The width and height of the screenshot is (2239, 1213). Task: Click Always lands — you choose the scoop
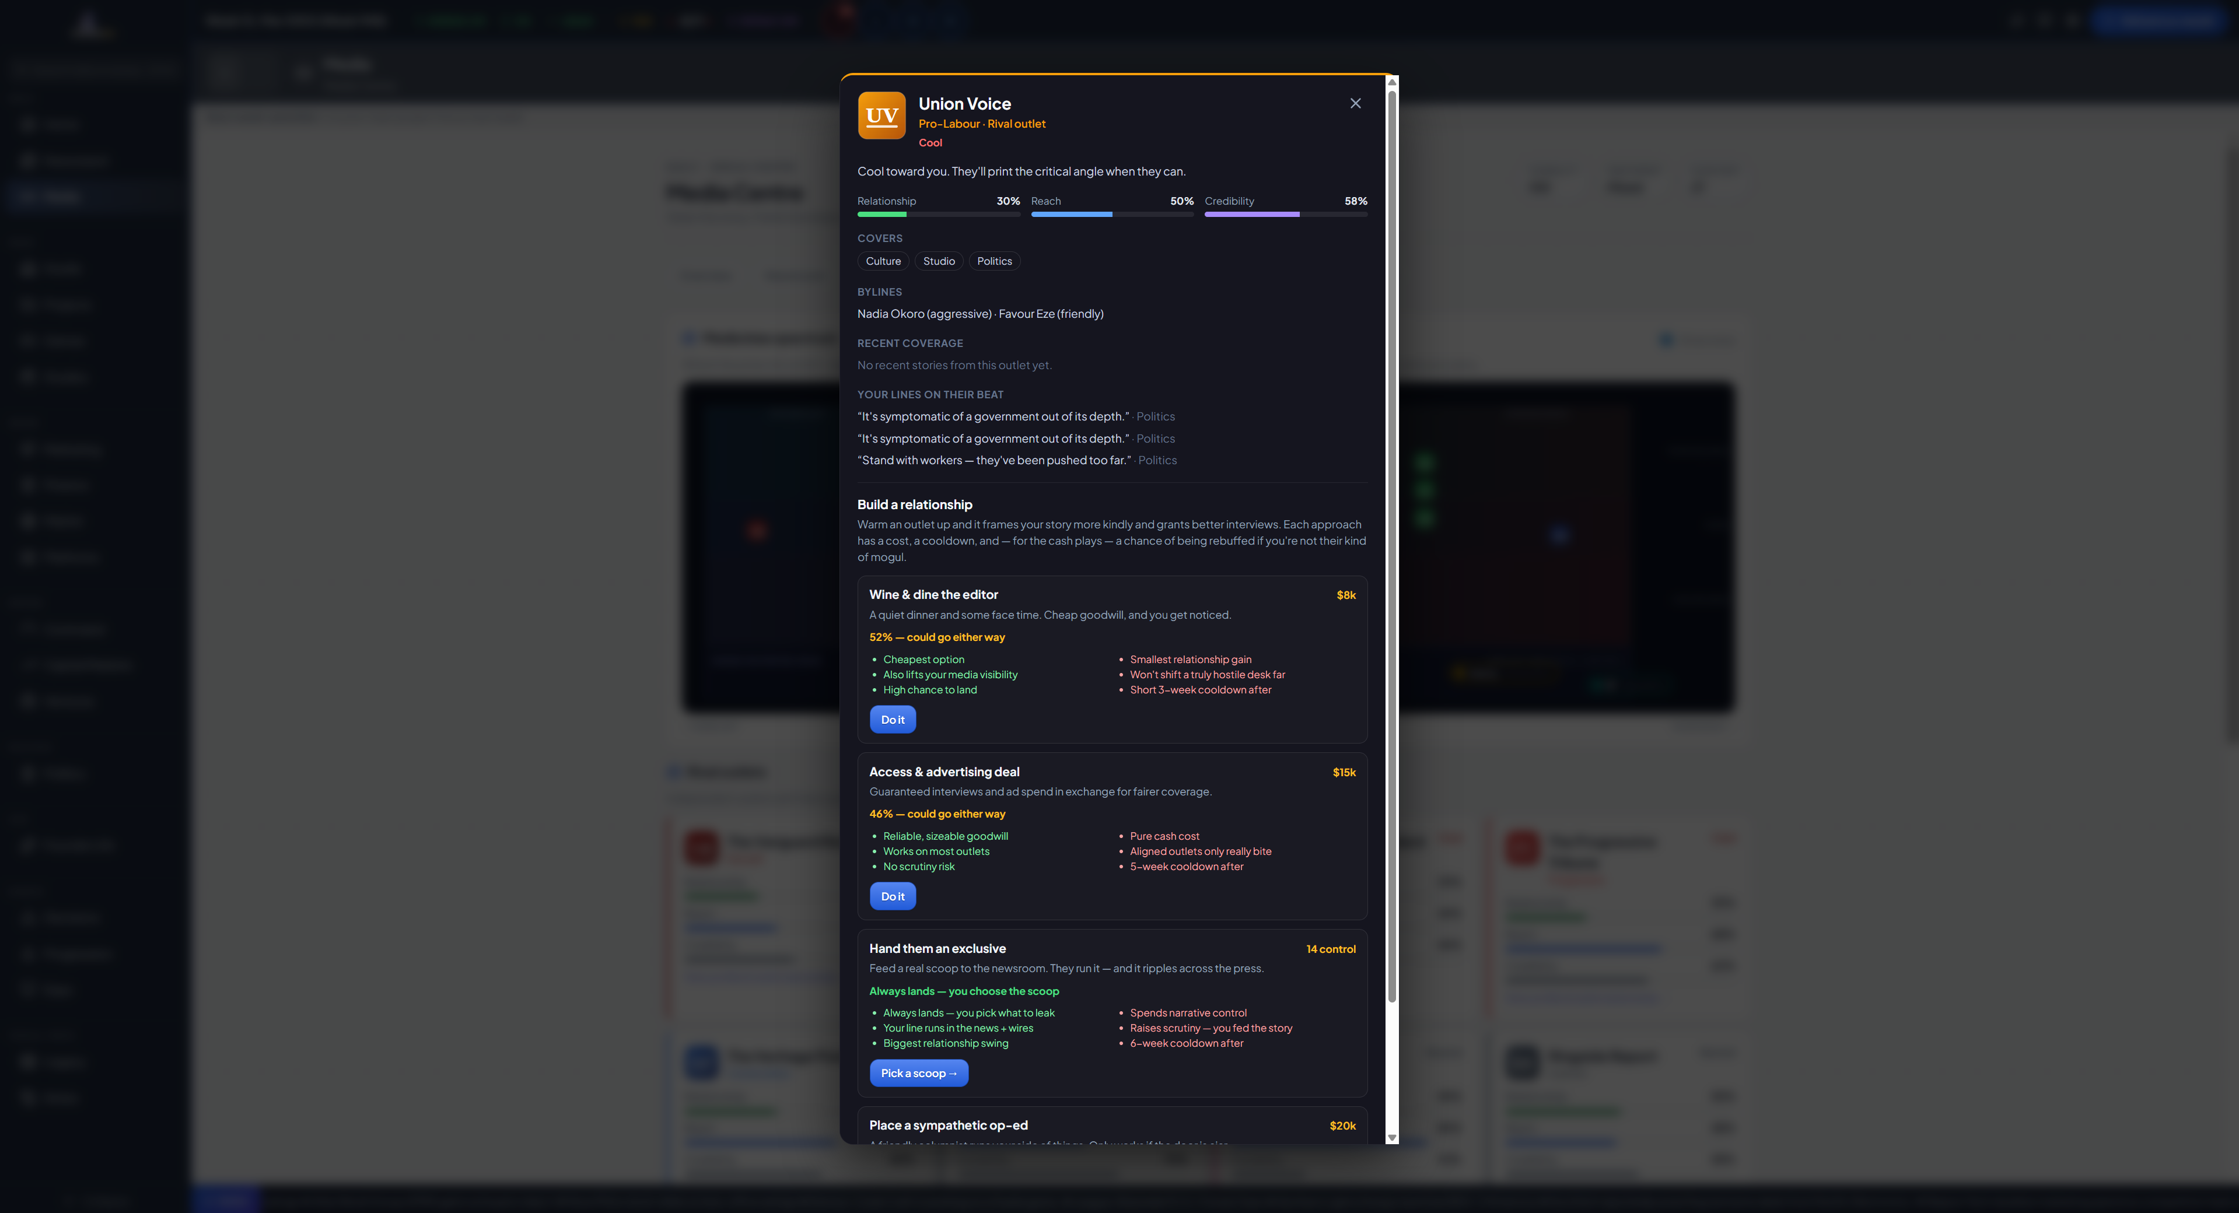[964, 991]
